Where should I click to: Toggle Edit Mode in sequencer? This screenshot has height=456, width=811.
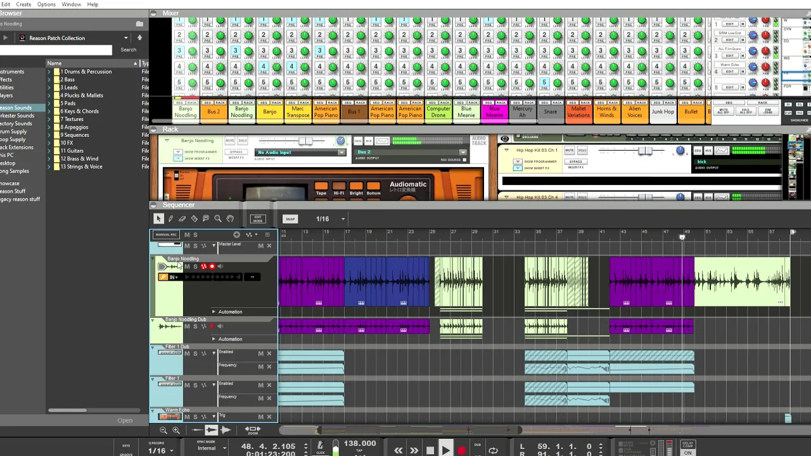point(257,218)
